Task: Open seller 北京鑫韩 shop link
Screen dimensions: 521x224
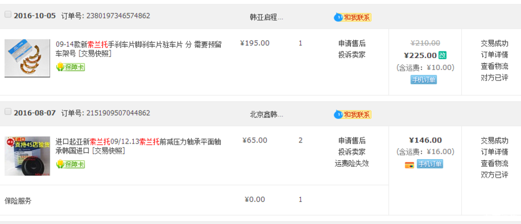Action: pos(266,115)
